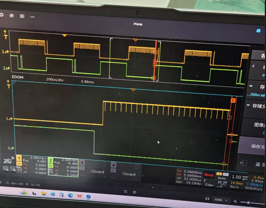266x208 pixels.
Task: Click the 26.2 KB file size
Action: (35, 185)
